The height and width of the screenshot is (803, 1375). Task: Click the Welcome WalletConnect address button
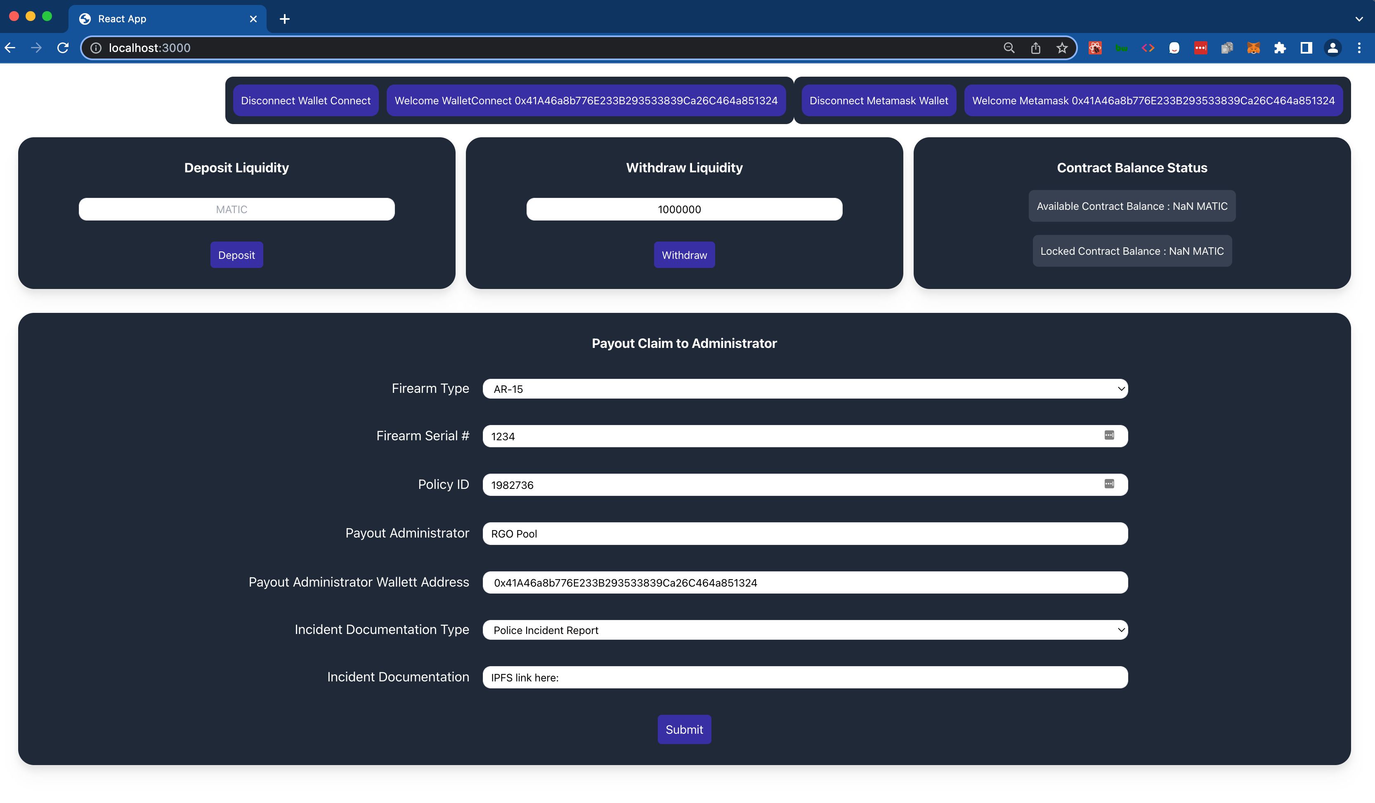(x=586, y=100)
